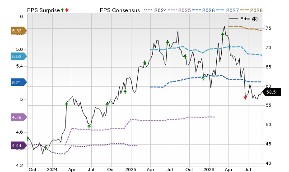Viewport: 289px width, 172px height.
Task: Click the 50 label on the price axis
Action: 268,125
